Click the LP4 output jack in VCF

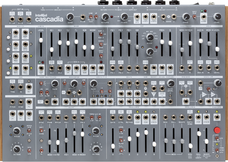[154, 68]
